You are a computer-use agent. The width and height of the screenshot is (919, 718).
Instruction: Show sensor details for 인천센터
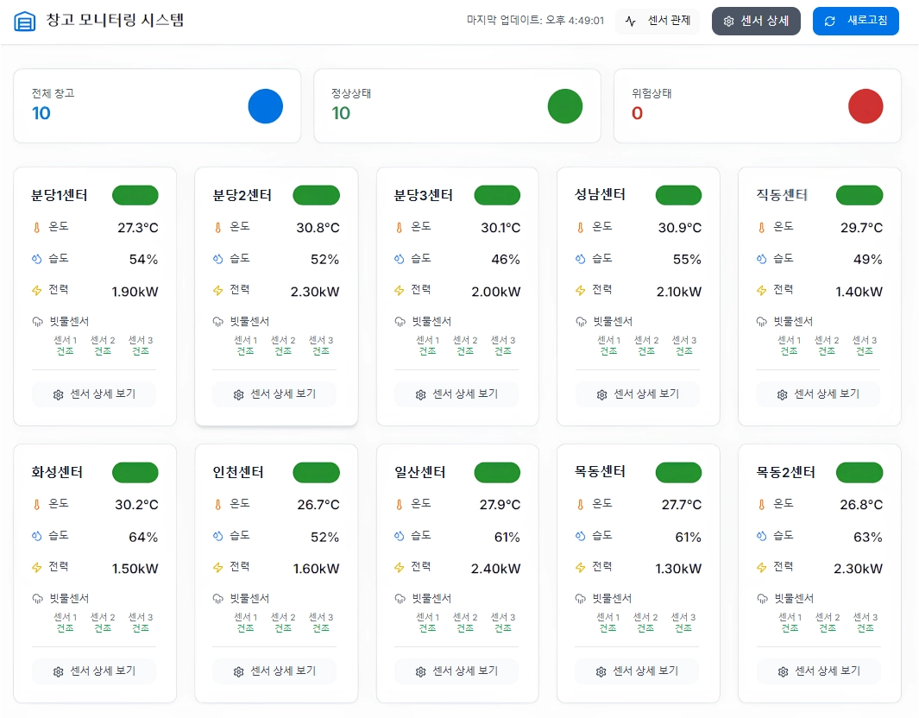coord(274,671)
